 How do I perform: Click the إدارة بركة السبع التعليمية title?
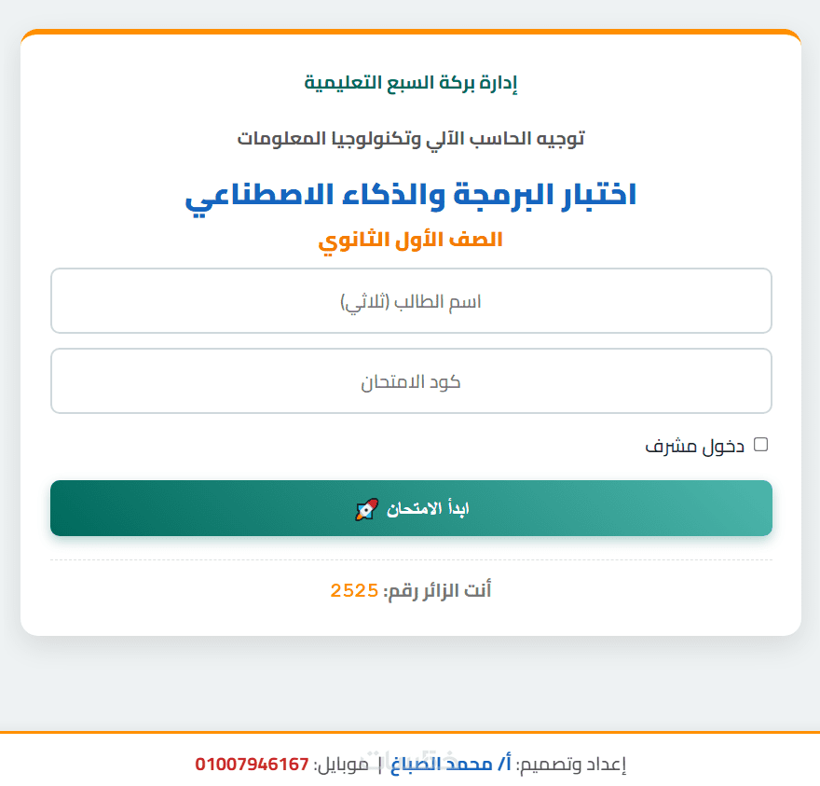tap(411, 83)
